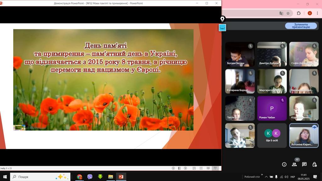Open the Chrome extensions puzzle icon
322x181 pixels.
click(299, 13)
